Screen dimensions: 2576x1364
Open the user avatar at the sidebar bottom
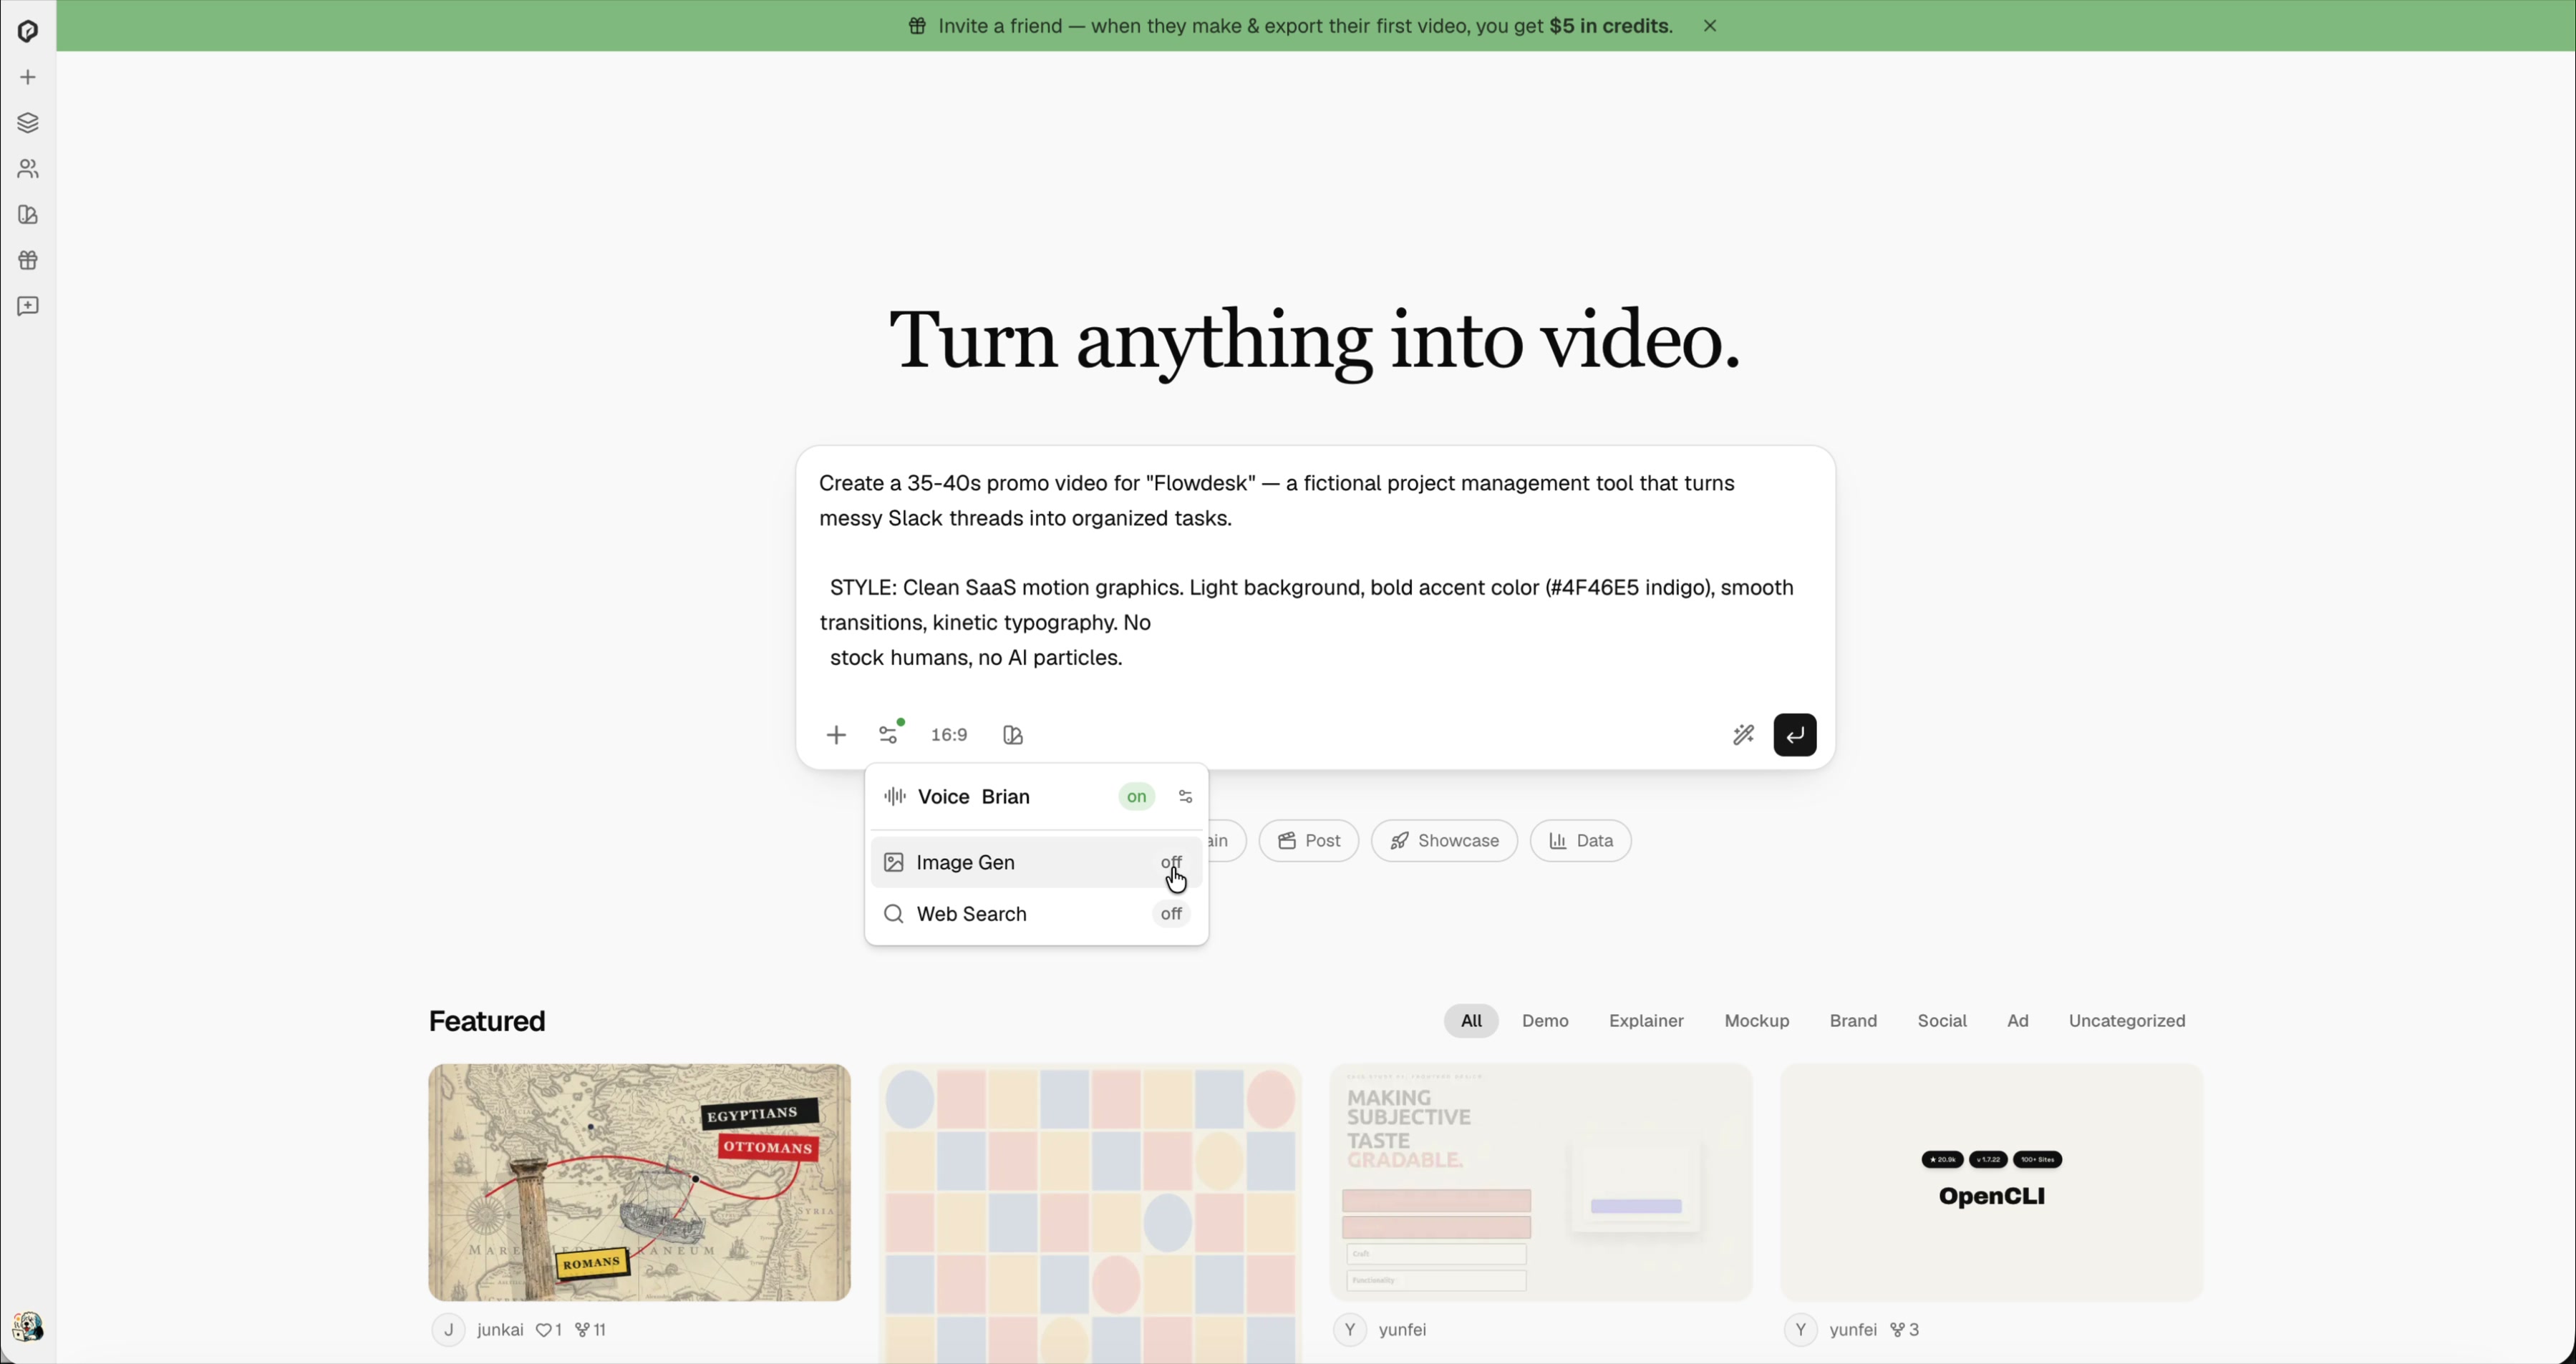tap(28, 1327)
